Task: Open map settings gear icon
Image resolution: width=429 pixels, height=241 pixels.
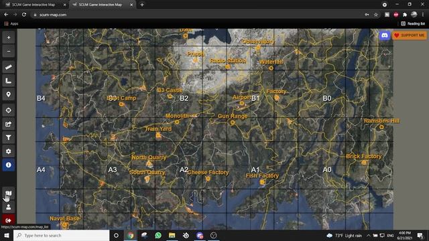Action: point(9,151)
